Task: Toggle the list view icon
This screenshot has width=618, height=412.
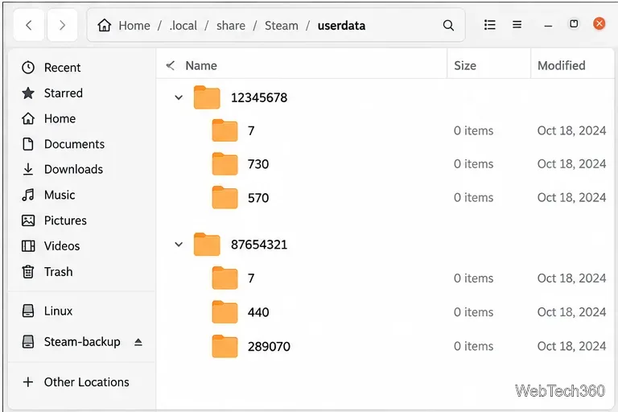Action: click(489, 25)
